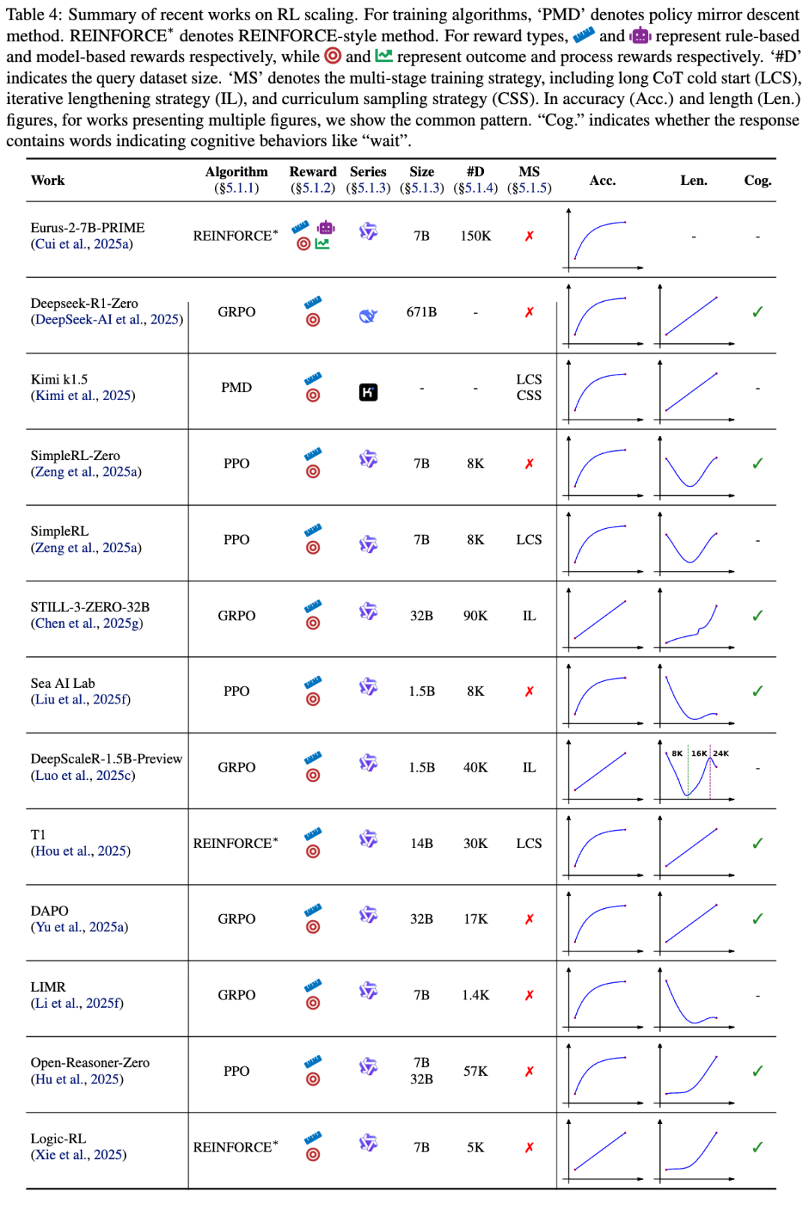Click the DeepScaleR length chart with 8K 16K 24K
809x1210 pixels.
pos(694,771)
